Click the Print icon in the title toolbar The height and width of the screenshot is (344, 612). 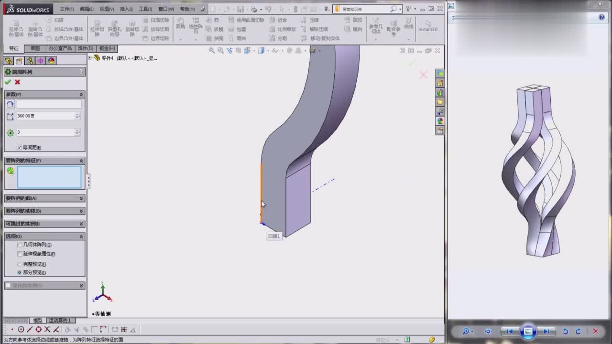(x=254, y=9)
